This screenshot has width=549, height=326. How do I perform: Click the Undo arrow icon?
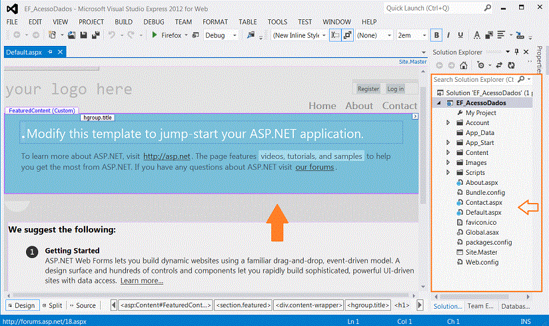112,35
